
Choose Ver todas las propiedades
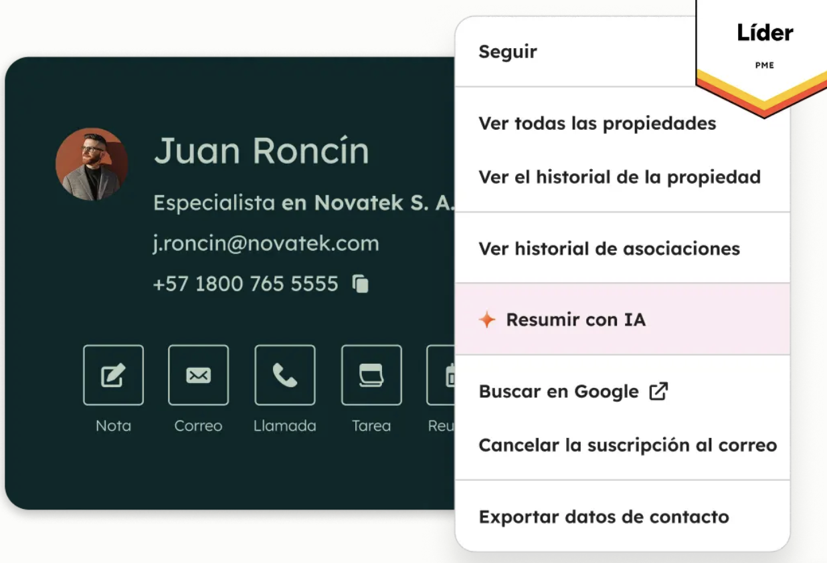coord(598,123)
